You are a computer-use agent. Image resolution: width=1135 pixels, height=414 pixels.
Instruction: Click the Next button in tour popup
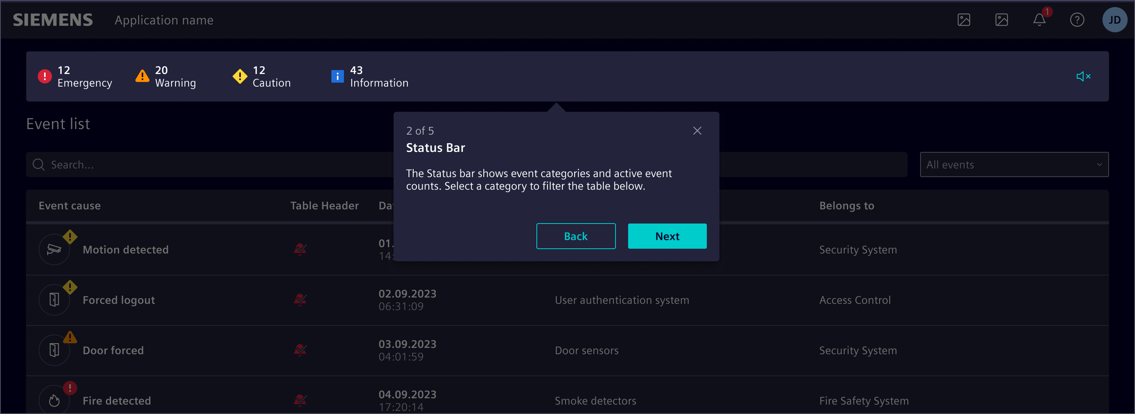tap(667, 236)
